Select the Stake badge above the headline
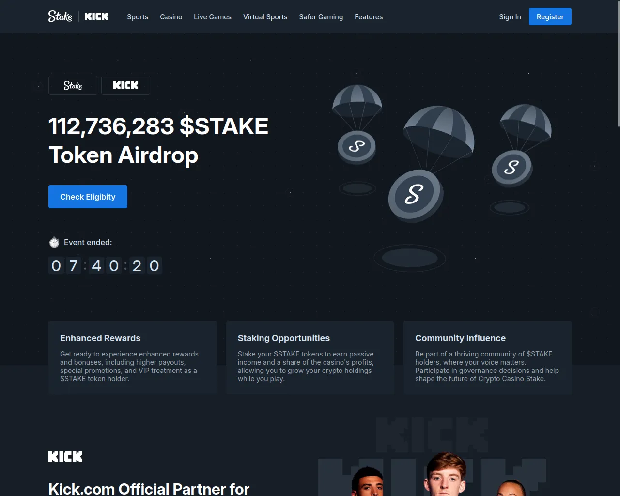 (73, 85)
